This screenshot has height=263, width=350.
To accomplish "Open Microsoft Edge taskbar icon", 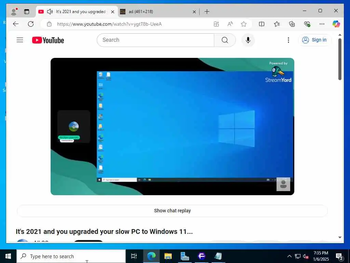I will 151,256.
